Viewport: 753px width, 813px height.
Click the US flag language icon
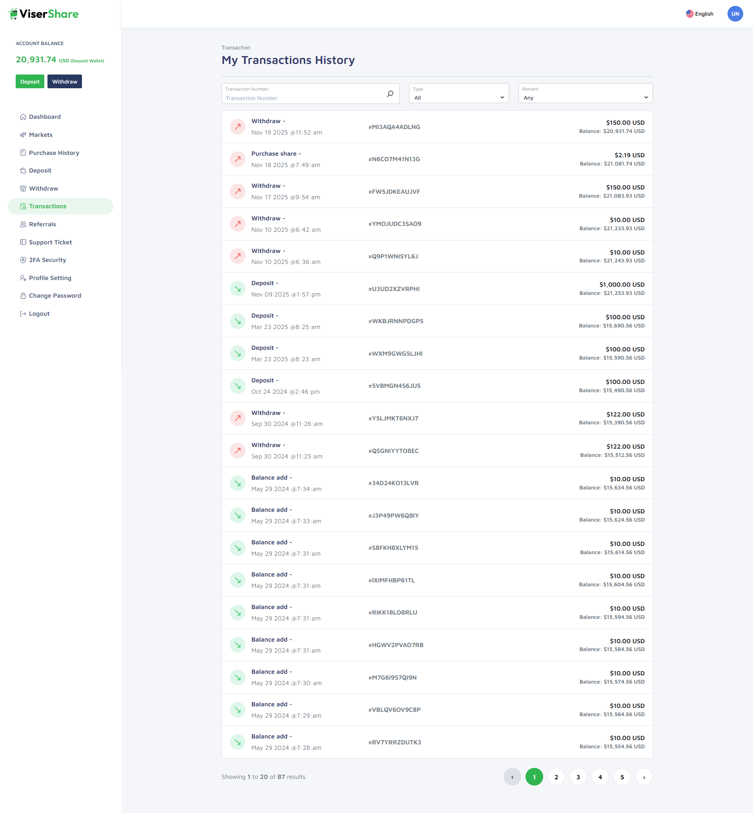click(689, 14)
